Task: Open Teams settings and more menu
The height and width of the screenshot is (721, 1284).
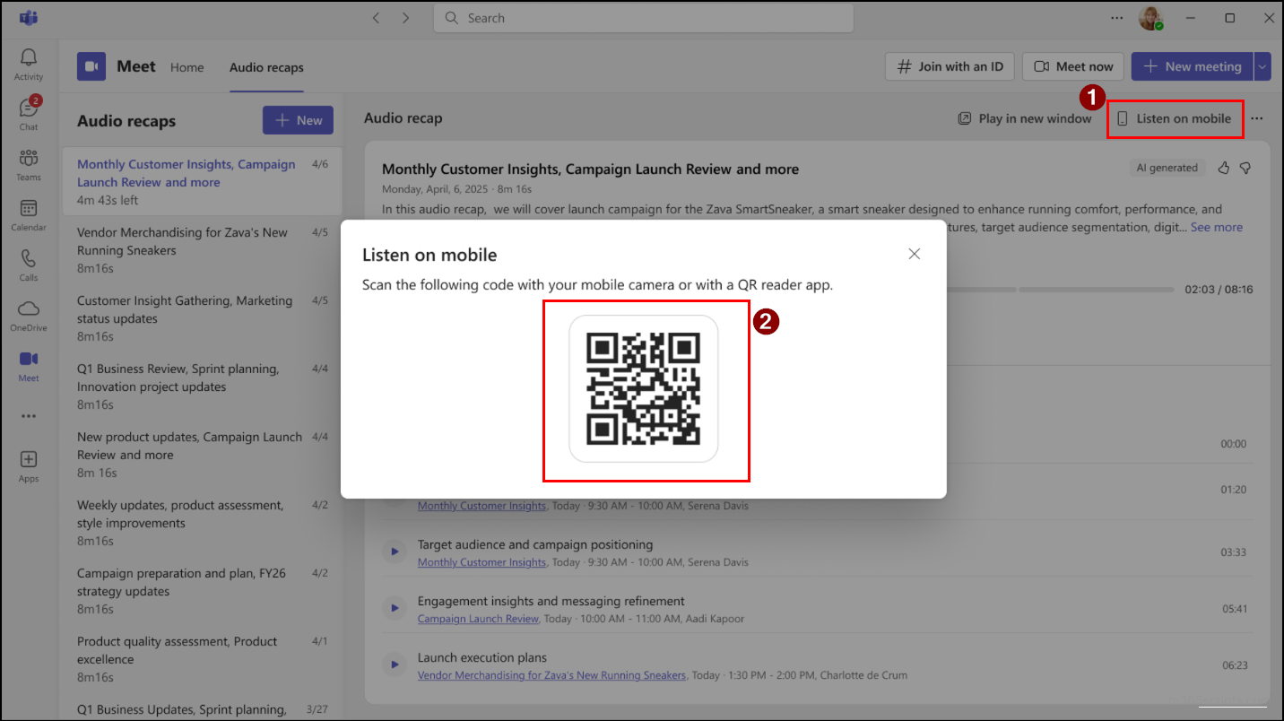Action: click(x=1116, y=17)
